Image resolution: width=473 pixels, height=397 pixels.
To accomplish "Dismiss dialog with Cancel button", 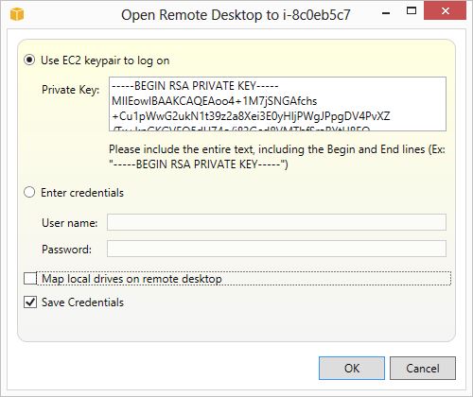I will click(x=423, y=368).
